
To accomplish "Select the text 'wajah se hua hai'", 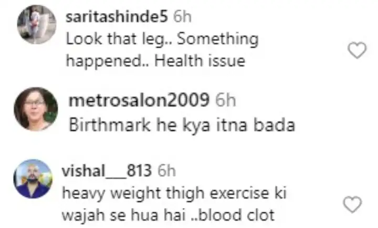I will point(124,215).
